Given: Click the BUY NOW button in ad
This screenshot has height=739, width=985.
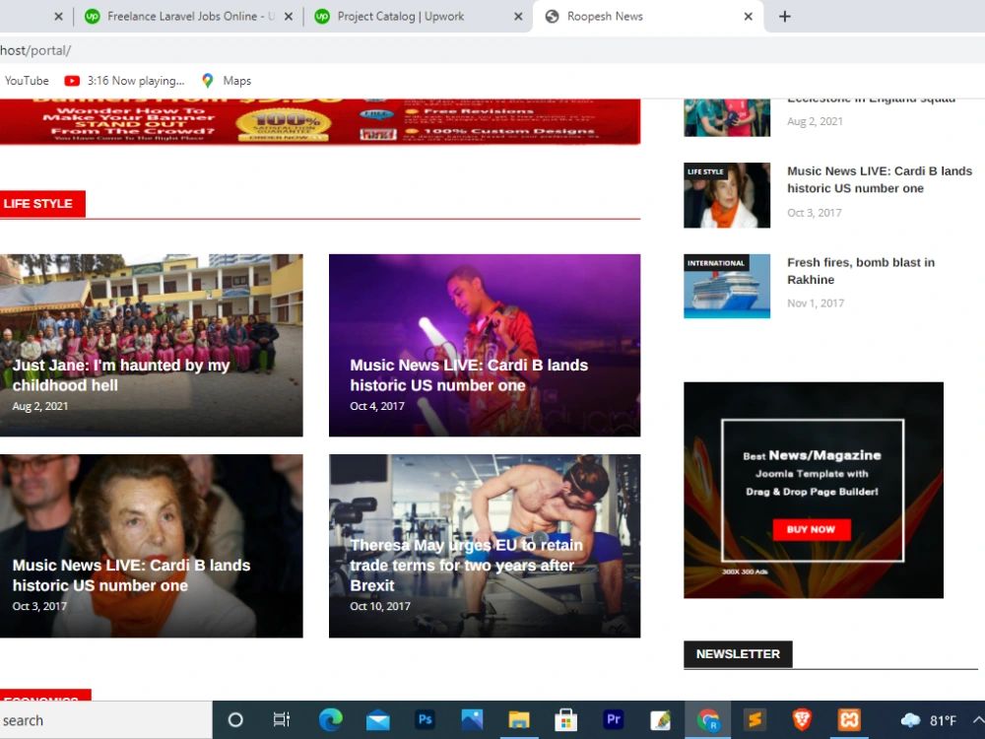Looking at the screenshot, I should pyautogui.click(x=811, y=529).
